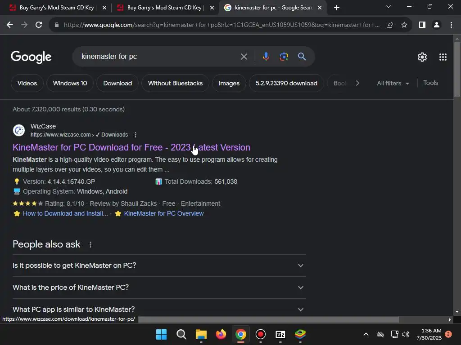Click the magnifier search button

click(302, 57)
